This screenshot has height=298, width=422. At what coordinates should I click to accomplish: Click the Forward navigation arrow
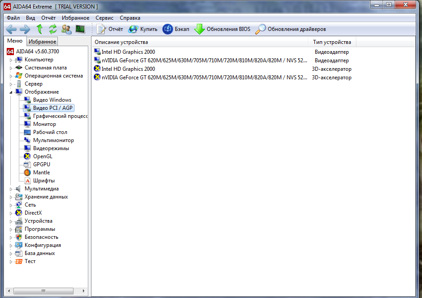coord(25,29)
